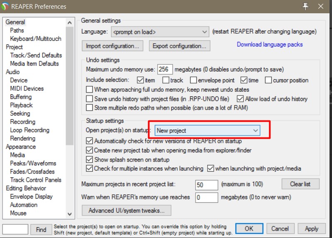Select General in the category tree
The width and height of the screenshot is (332, 238).
[15, 22]
